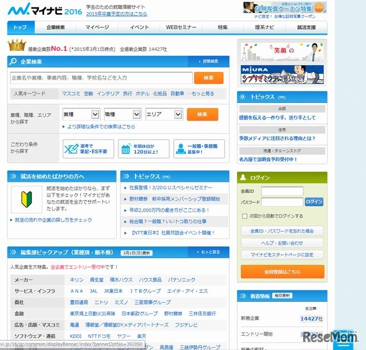366x350 pixels.
Task: Toggle 次回から自動でログインする checkbox
Action: 245,216
